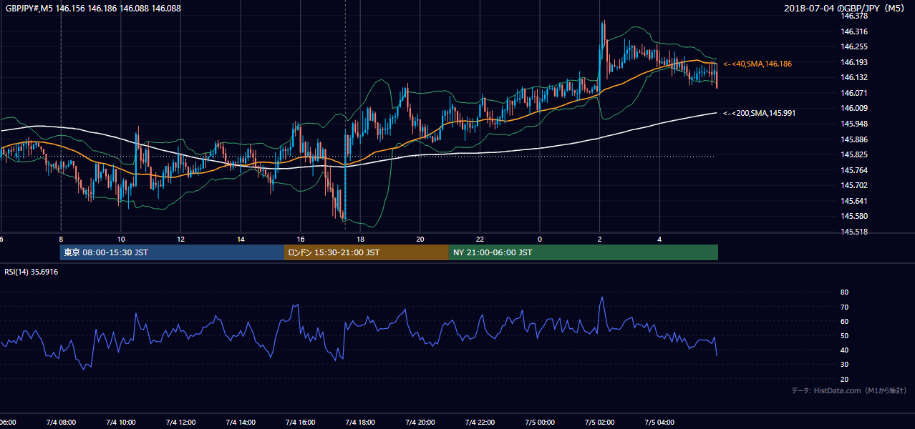Image resolution: width=915 pixels, height=429 pixels.
Task: Click price axis value 146.255
Action: click(x=854, y=46)
